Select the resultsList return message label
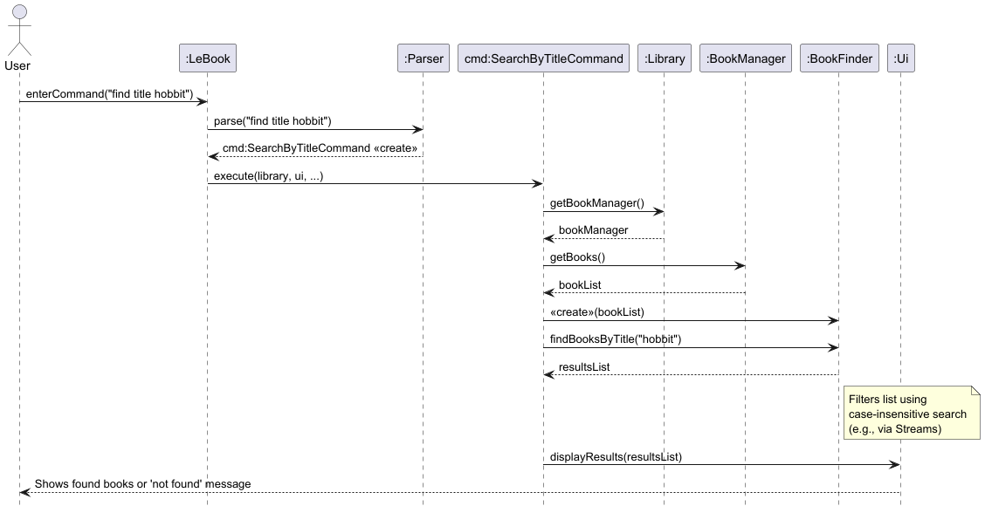The height and width of the screenshot is (513, 985). (584, 366)
